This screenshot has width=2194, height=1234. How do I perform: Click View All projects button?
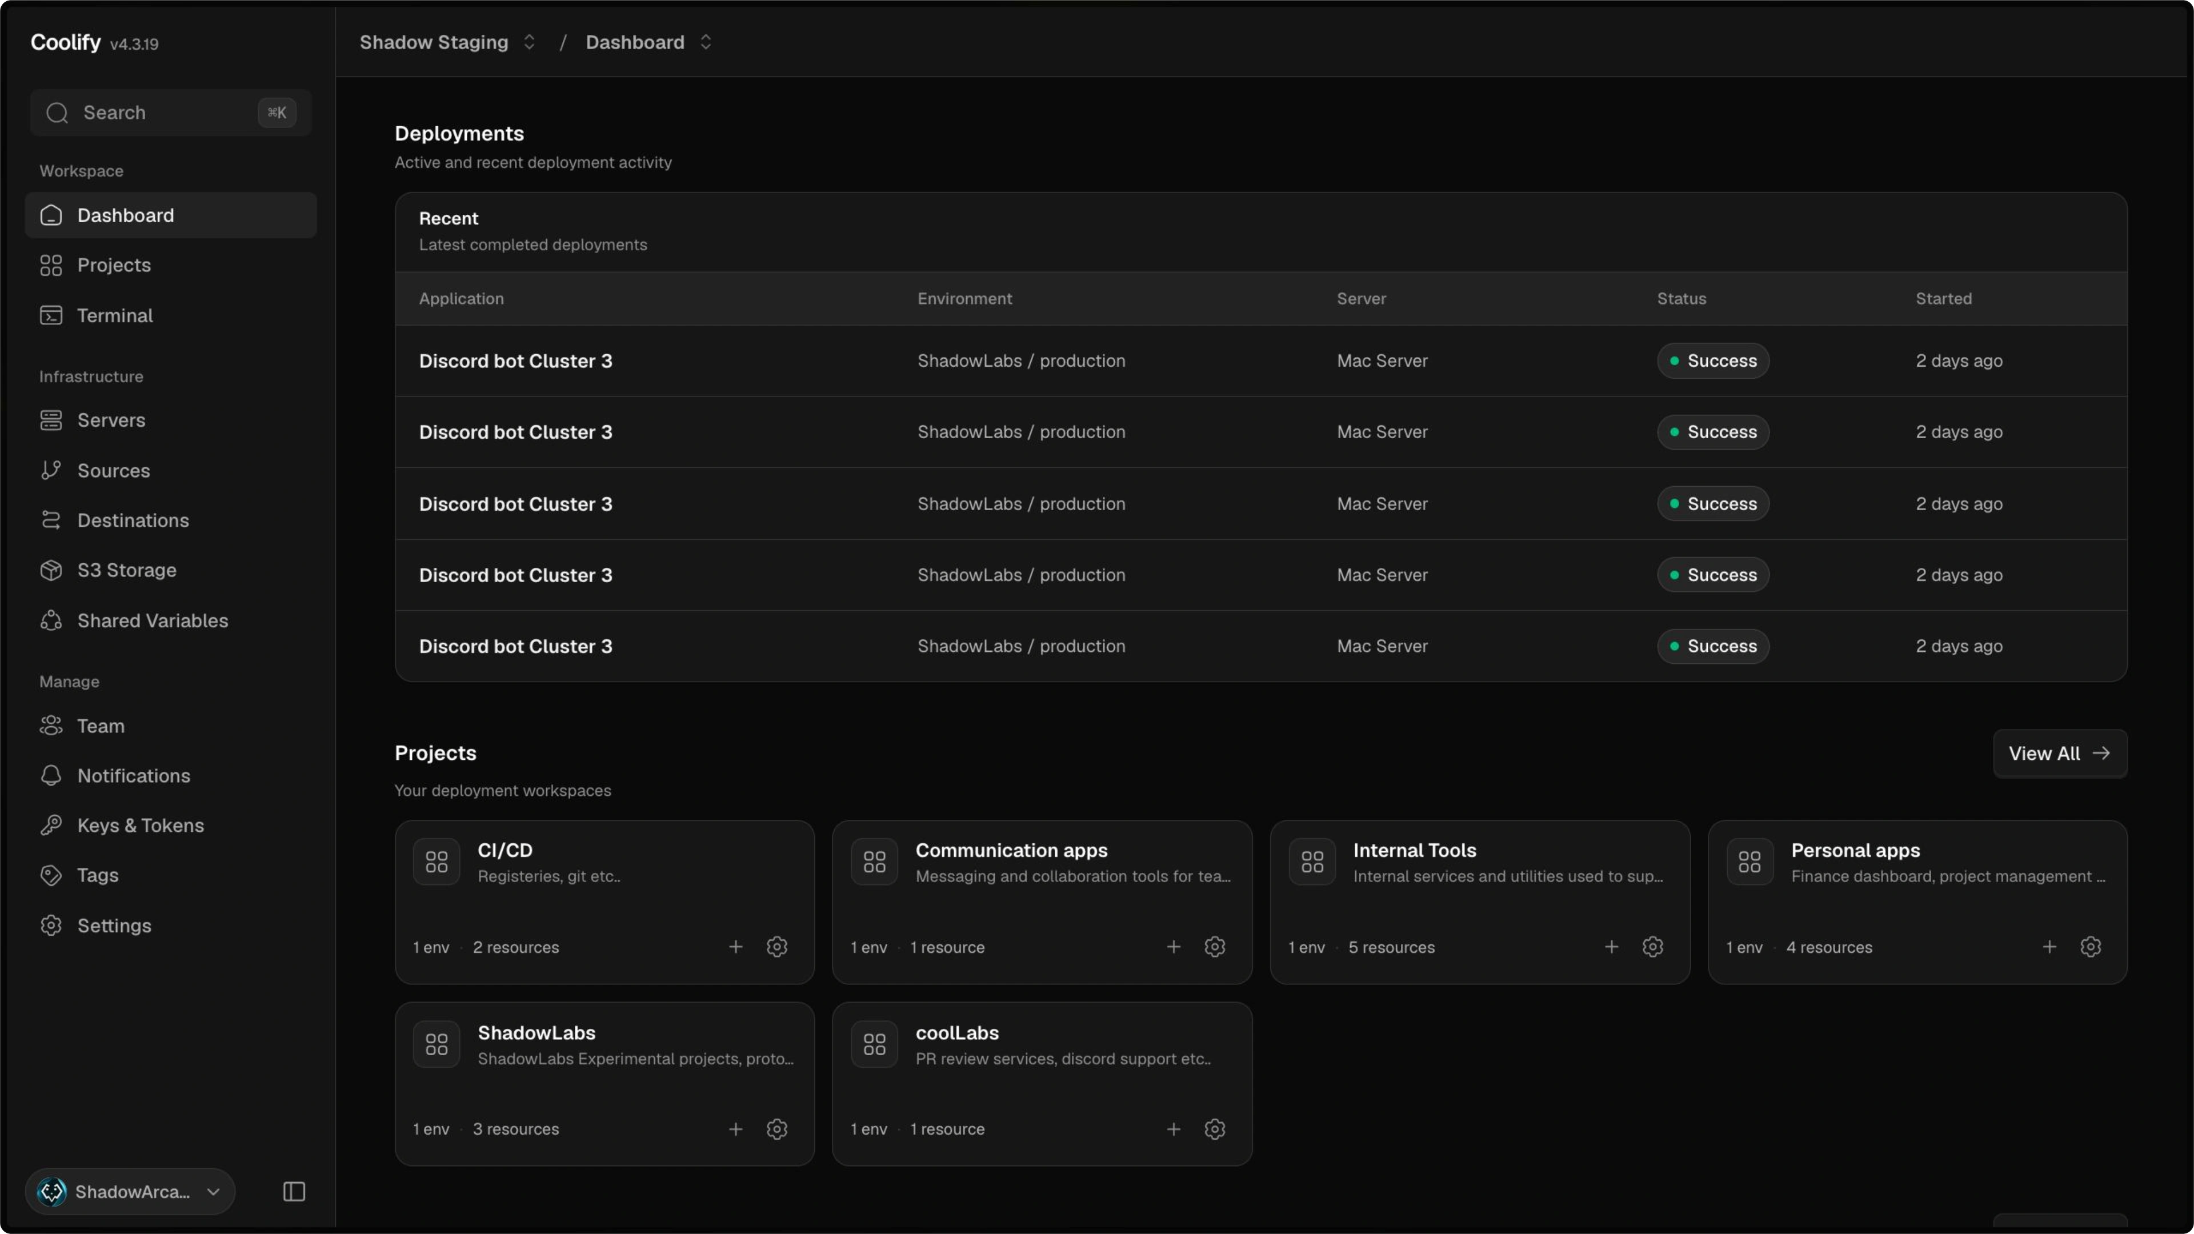pyautogui.click(x=2059, y=753)
